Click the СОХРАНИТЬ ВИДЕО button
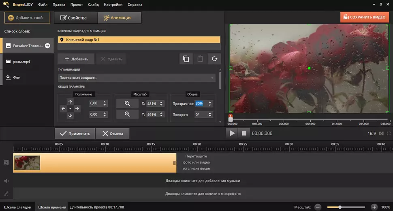The height and width of the screenshot is (211, 393). (x=364, y=17)
